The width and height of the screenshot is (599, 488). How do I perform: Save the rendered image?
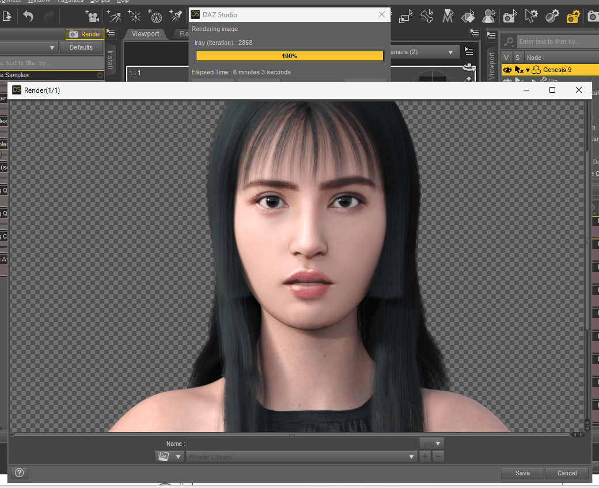[x=522, y=473]
